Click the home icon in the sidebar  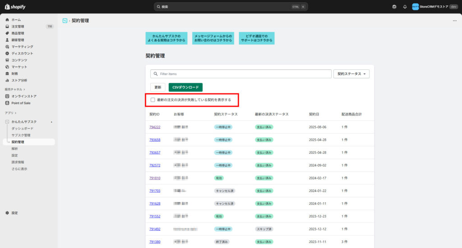(x=7, y=20)
